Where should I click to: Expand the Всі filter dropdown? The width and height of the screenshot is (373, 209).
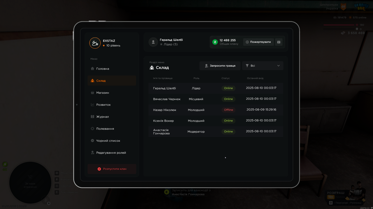click(x=263, y=66)
